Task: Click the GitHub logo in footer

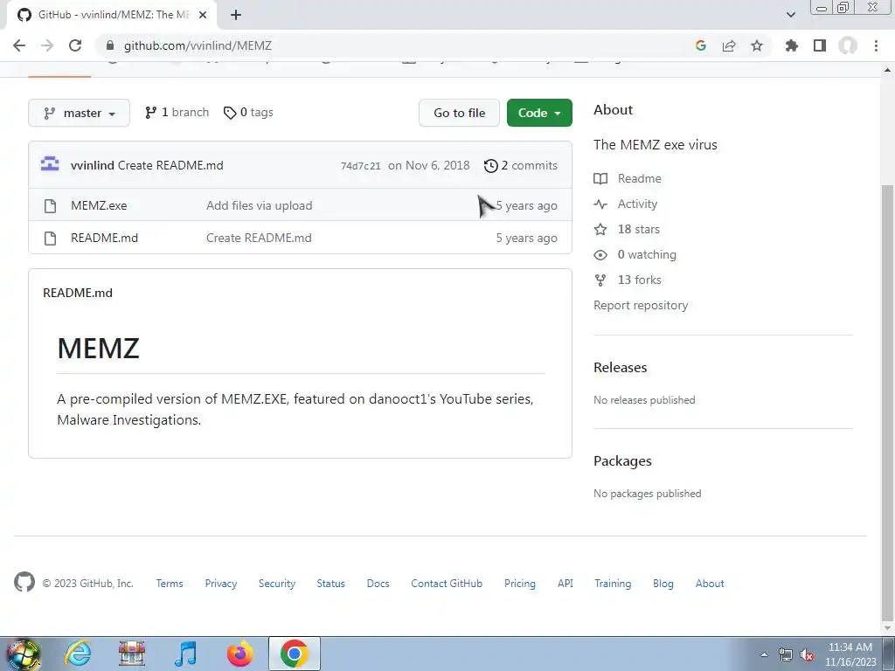Action: coord(24,583)
